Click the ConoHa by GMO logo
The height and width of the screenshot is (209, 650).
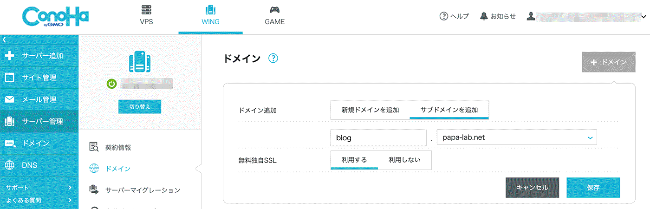pos(55,17)
